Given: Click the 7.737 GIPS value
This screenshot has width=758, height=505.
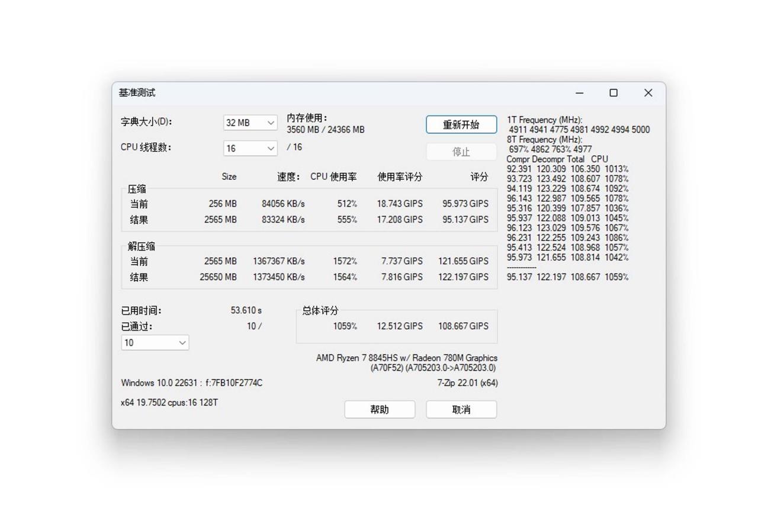Looking at the screenshot, I should (402, 261).
